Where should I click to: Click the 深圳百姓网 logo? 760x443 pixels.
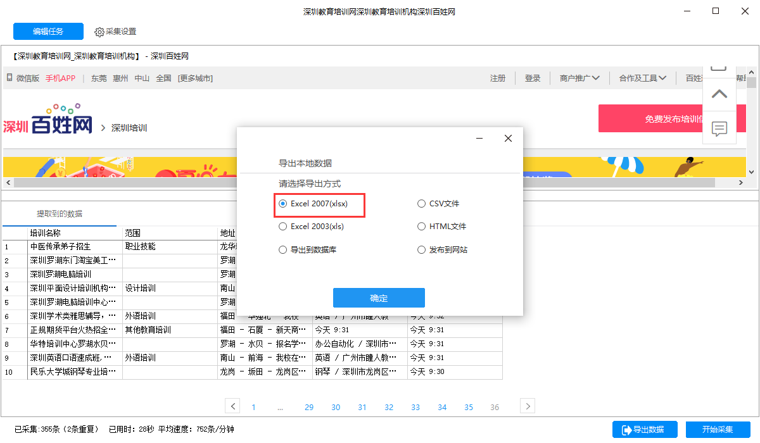[x=48, y=120]
